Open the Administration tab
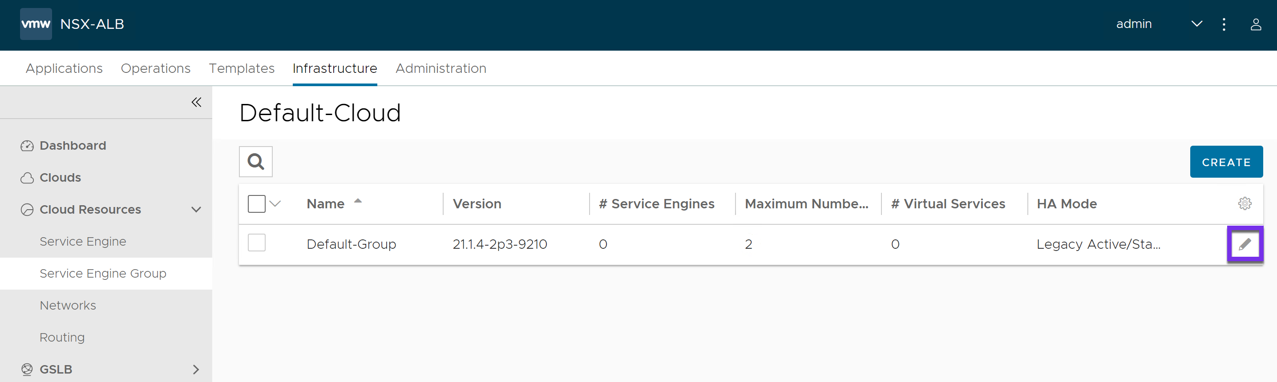1277x382 pixels. pyautogui.click(x=440, y=68)
